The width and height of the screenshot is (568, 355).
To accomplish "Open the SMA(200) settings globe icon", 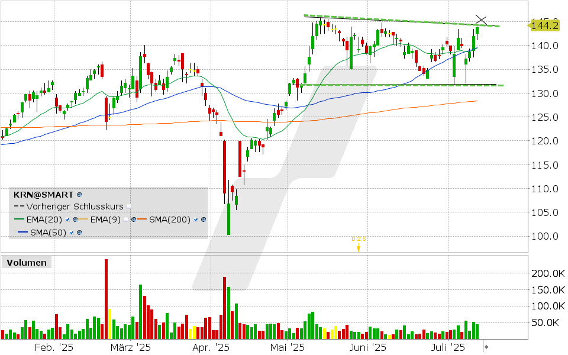I will pyautogui.click(x=204, y=220).
